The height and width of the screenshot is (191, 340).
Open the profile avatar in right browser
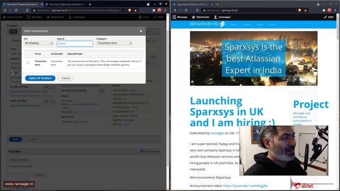pos(329,10)
